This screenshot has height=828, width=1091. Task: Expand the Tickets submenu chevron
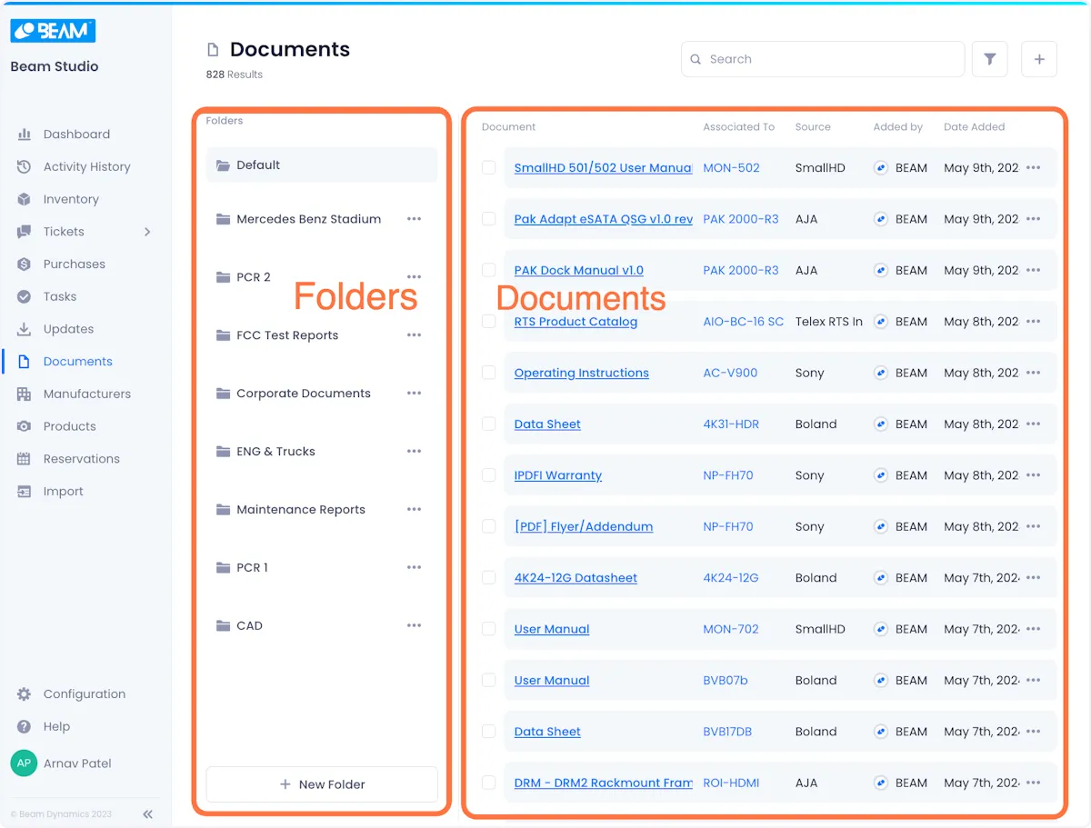(x=148, y=232)
